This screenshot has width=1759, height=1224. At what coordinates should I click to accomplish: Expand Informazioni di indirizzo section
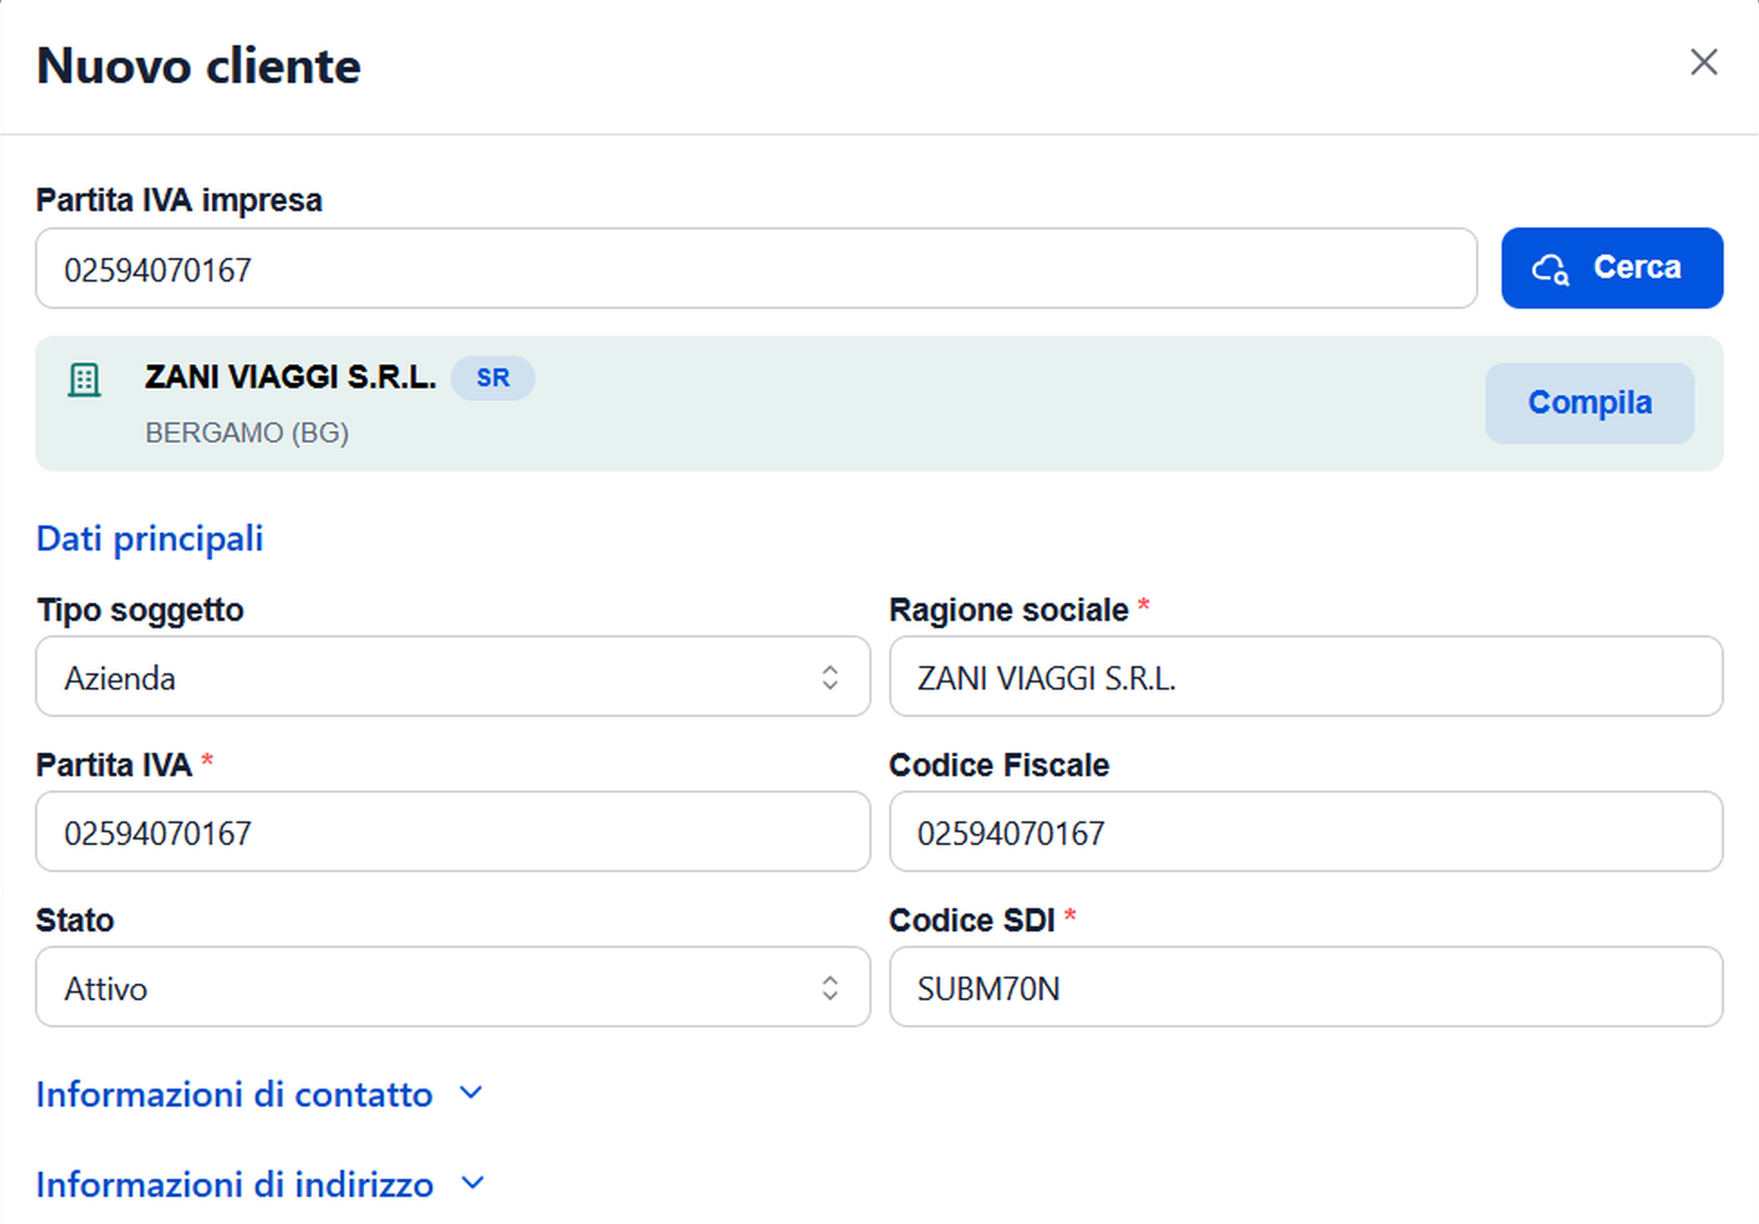point(260,1184)
